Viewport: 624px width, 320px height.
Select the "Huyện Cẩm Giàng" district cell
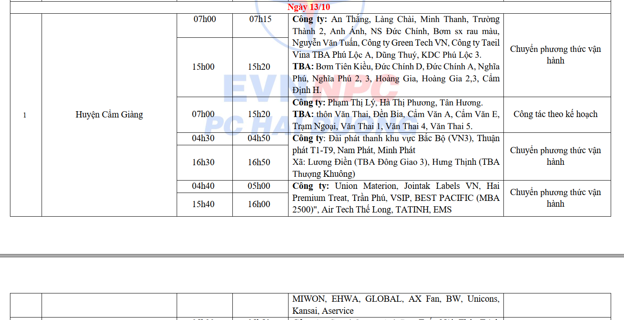[109, 115]
